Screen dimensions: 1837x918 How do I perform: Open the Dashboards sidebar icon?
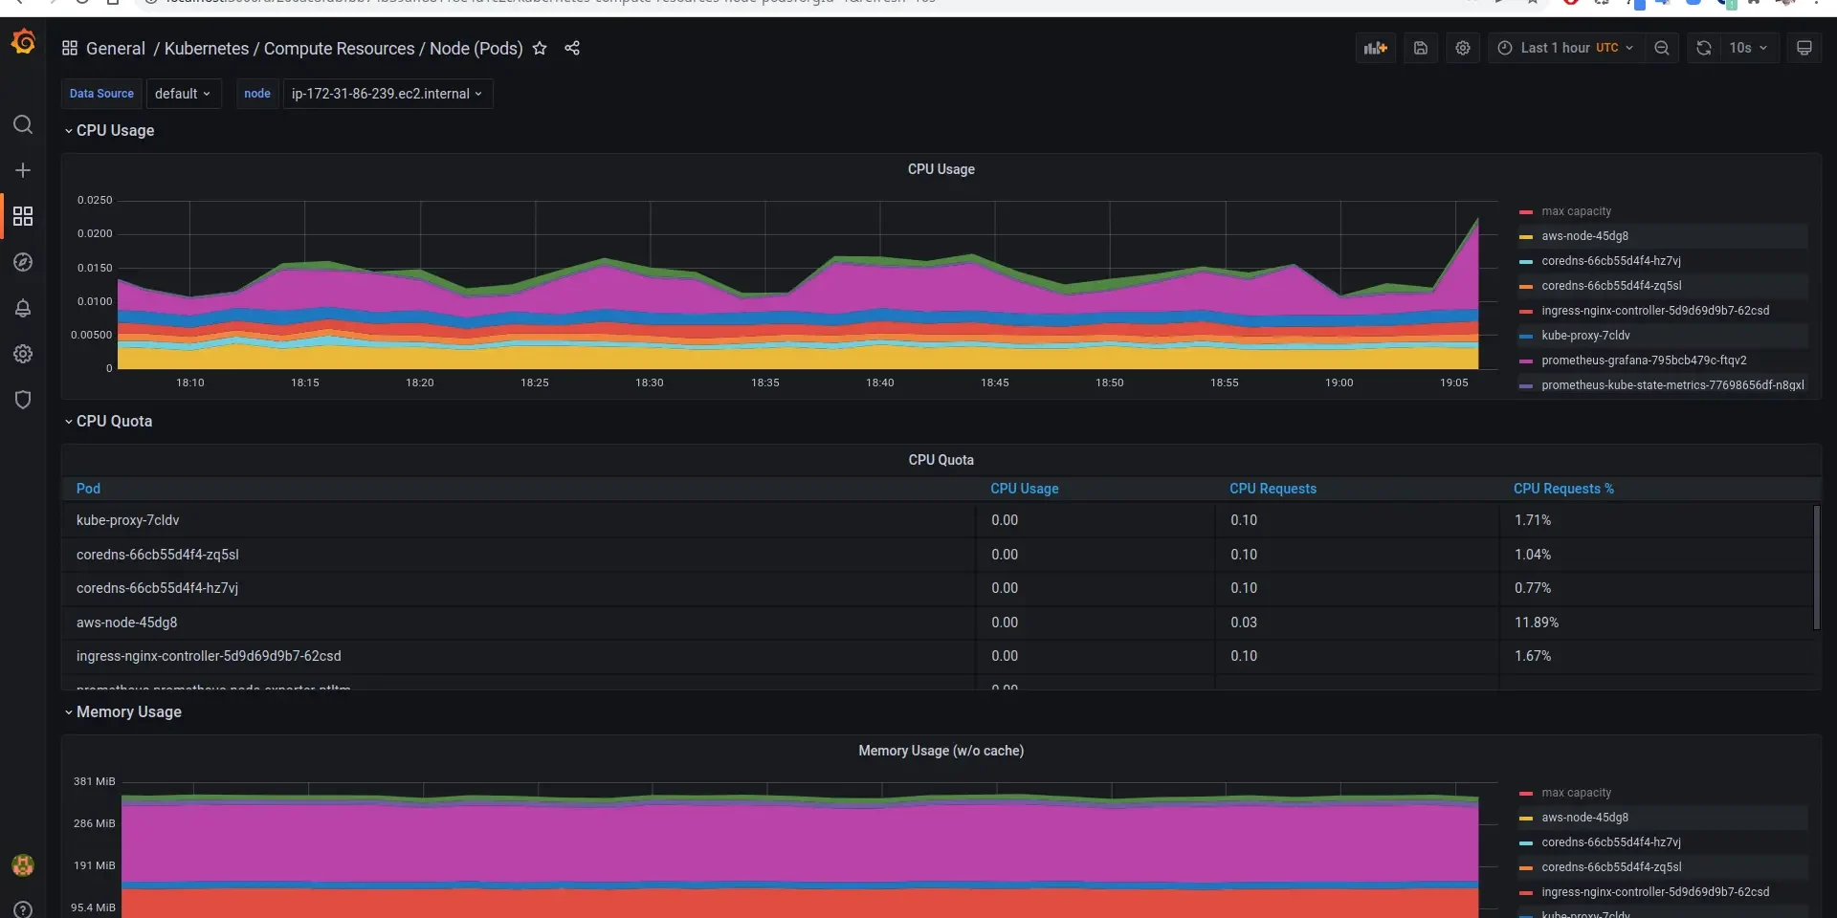tap(23, 216)
